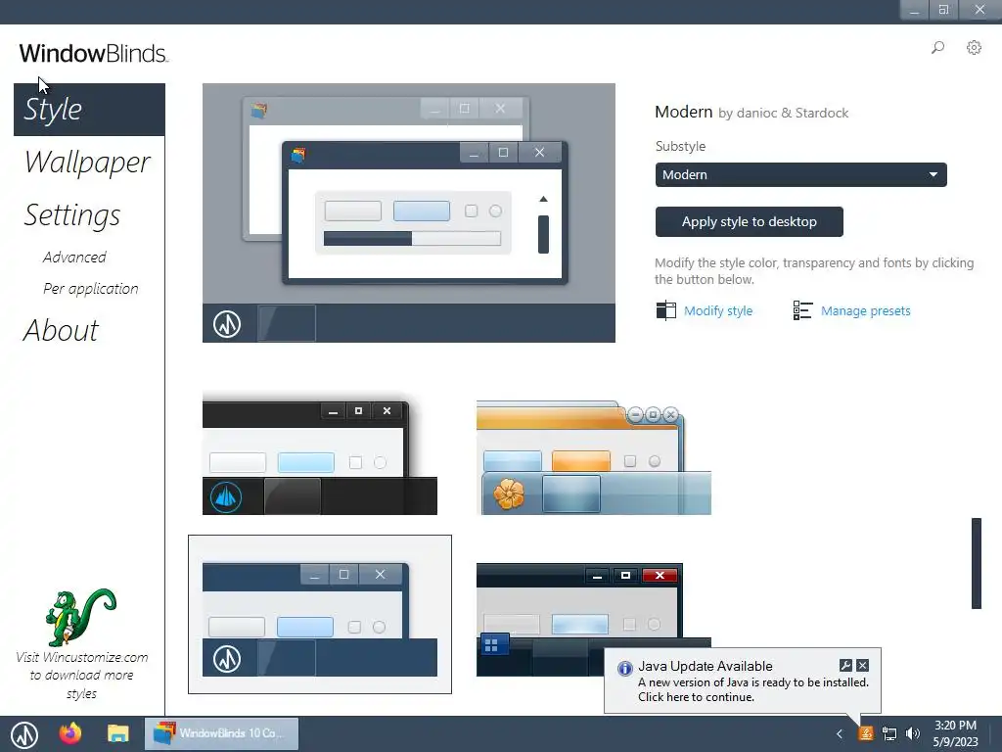Select the selected Modern blue style thumbnail
The image size is (1002, 752).
click(320, 615)
